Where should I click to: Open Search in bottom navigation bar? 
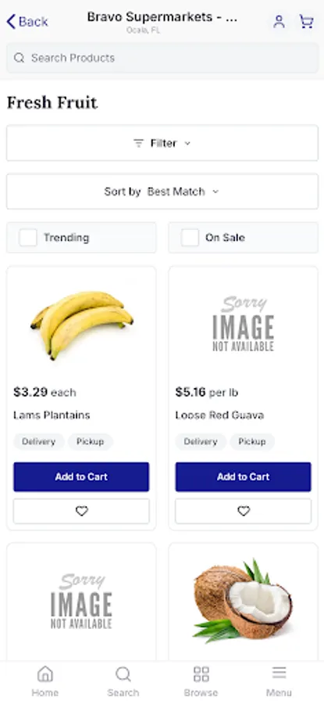[x=123, y=681]
